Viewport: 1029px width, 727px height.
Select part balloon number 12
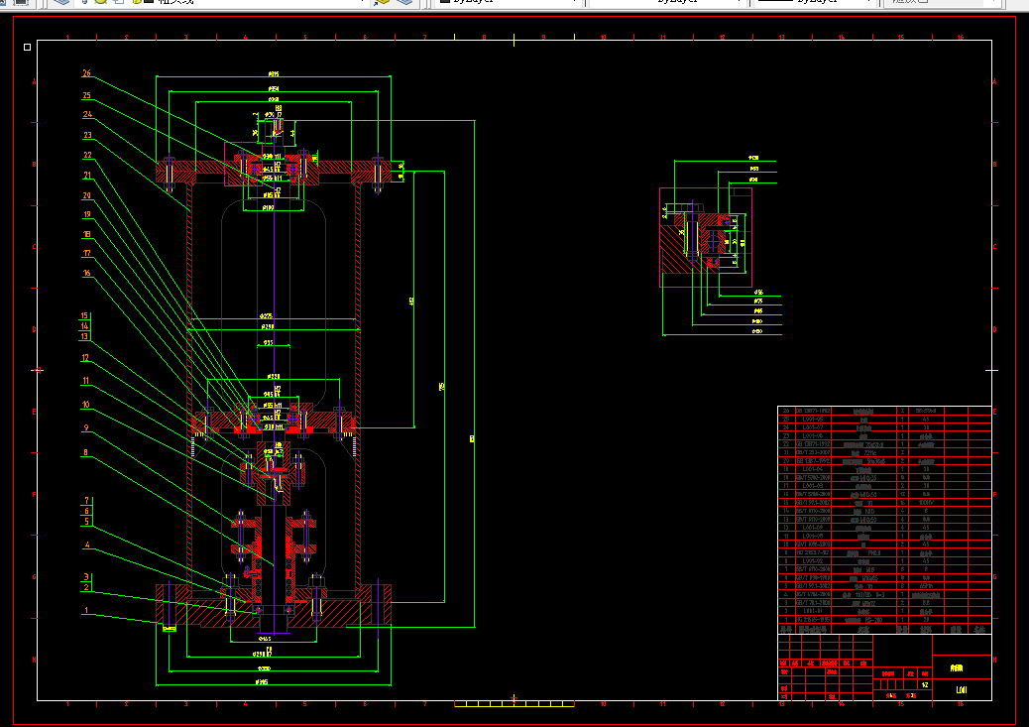[x=85, y=358]
